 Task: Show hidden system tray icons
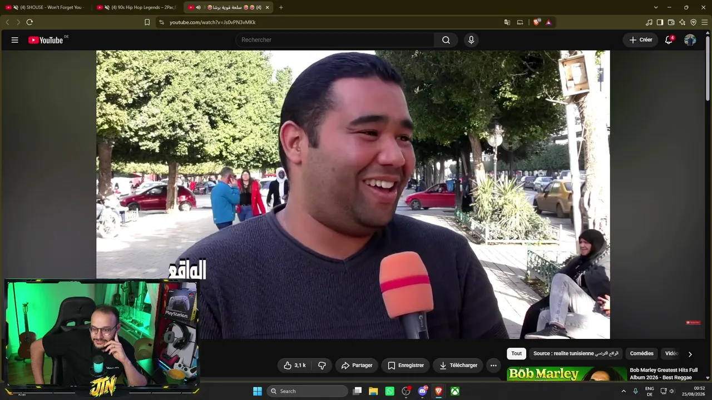(624, 391)
